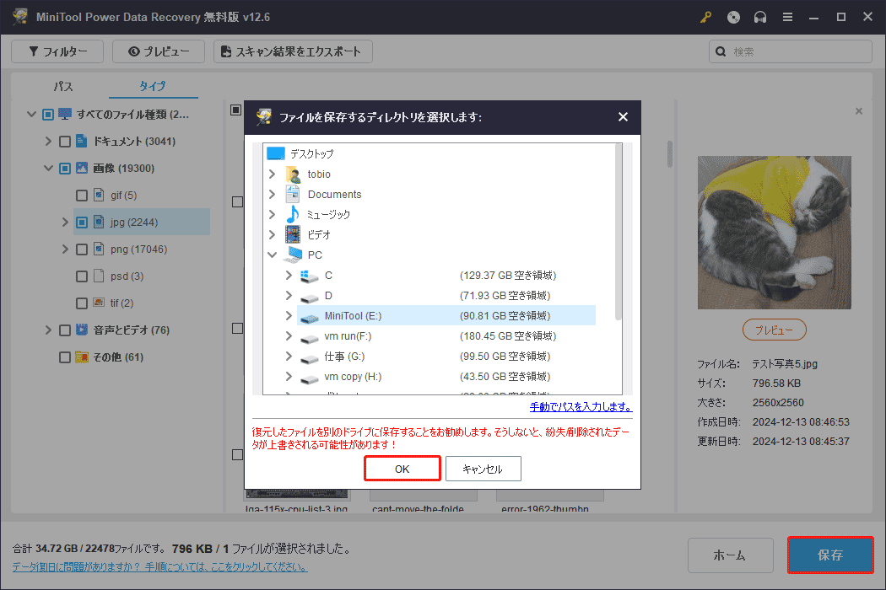Expand the ドキュメント tree node
886x590 pixels.
[48, 141]
